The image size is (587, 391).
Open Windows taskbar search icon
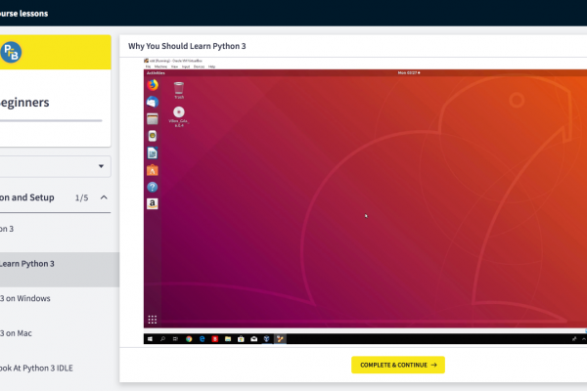(x=162, y=339)
